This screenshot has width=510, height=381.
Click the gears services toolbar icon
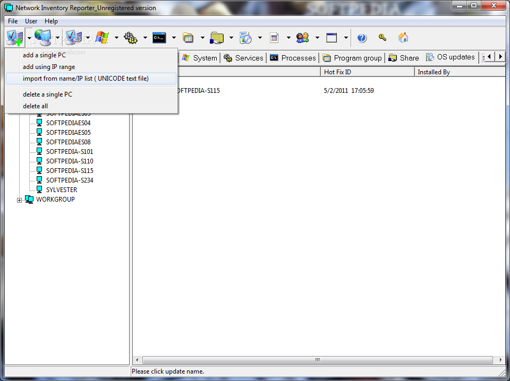131,38
